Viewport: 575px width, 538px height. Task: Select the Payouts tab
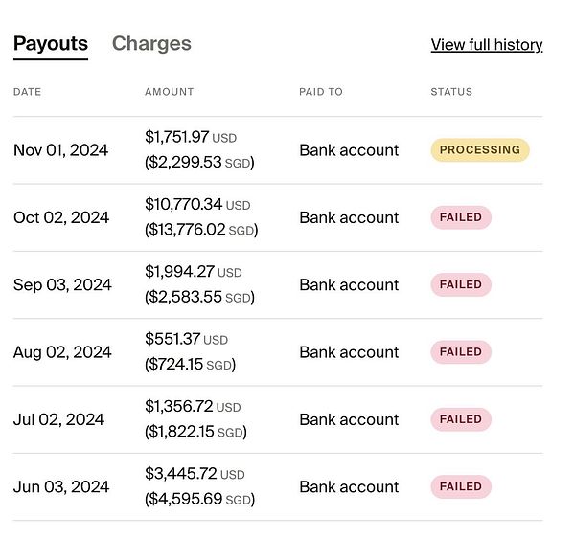coord(51,44)
